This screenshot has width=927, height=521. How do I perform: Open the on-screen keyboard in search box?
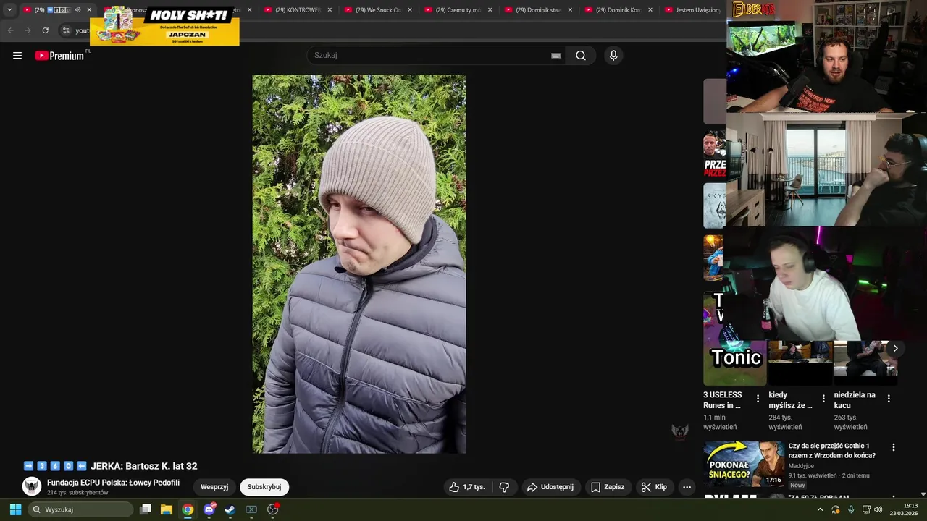(555, 56)
